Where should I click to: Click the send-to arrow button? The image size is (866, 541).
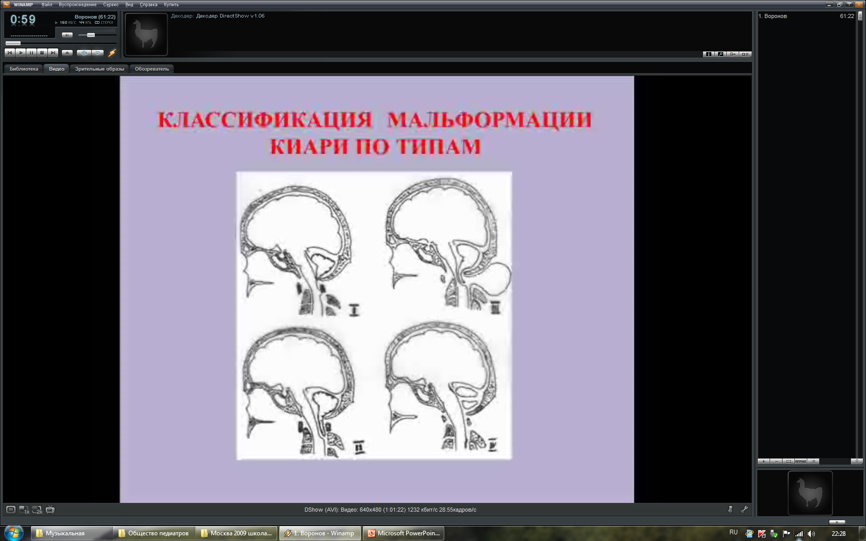tap(732, 54)
